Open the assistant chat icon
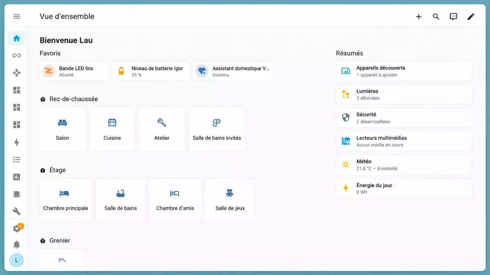 pos(453,17)
